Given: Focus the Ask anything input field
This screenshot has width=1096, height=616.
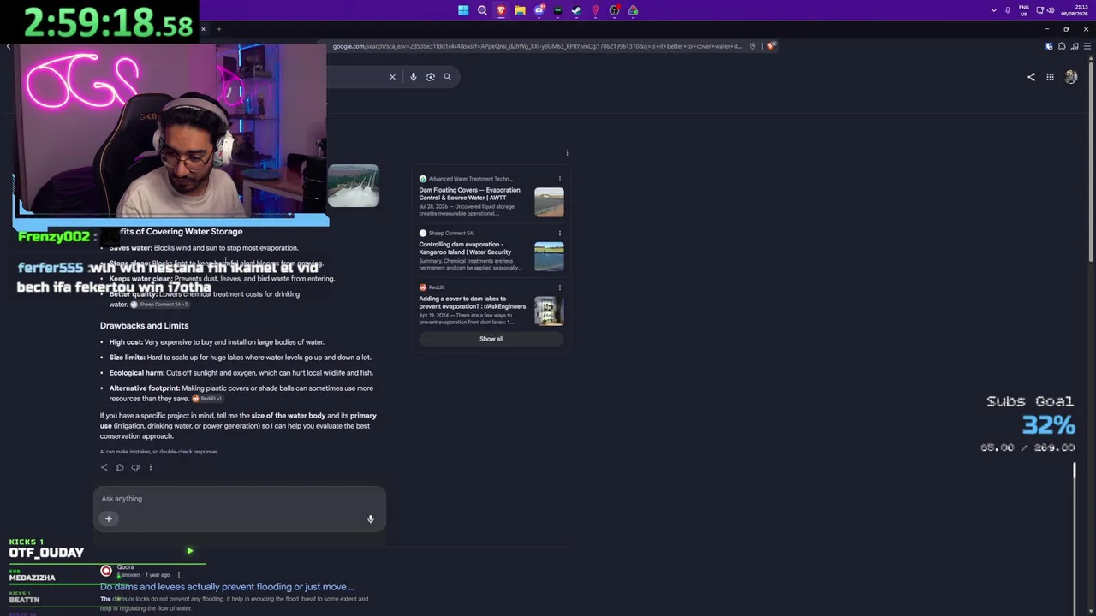Looking at the screenshot, I should 240,499.
